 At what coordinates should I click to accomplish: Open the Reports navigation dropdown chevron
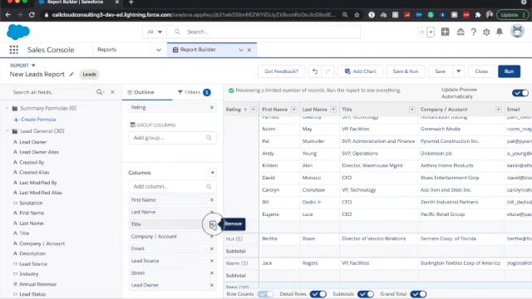(x=159, y=50)
